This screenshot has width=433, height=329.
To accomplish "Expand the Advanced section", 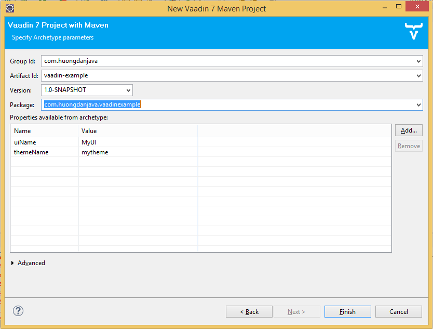I will tap(12, 263).
